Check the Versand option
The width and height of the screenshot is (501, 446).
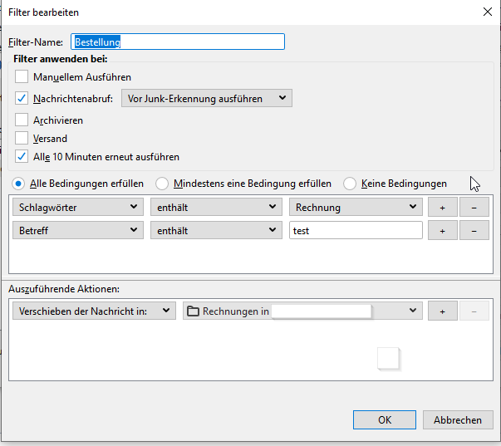pos(22,139)
